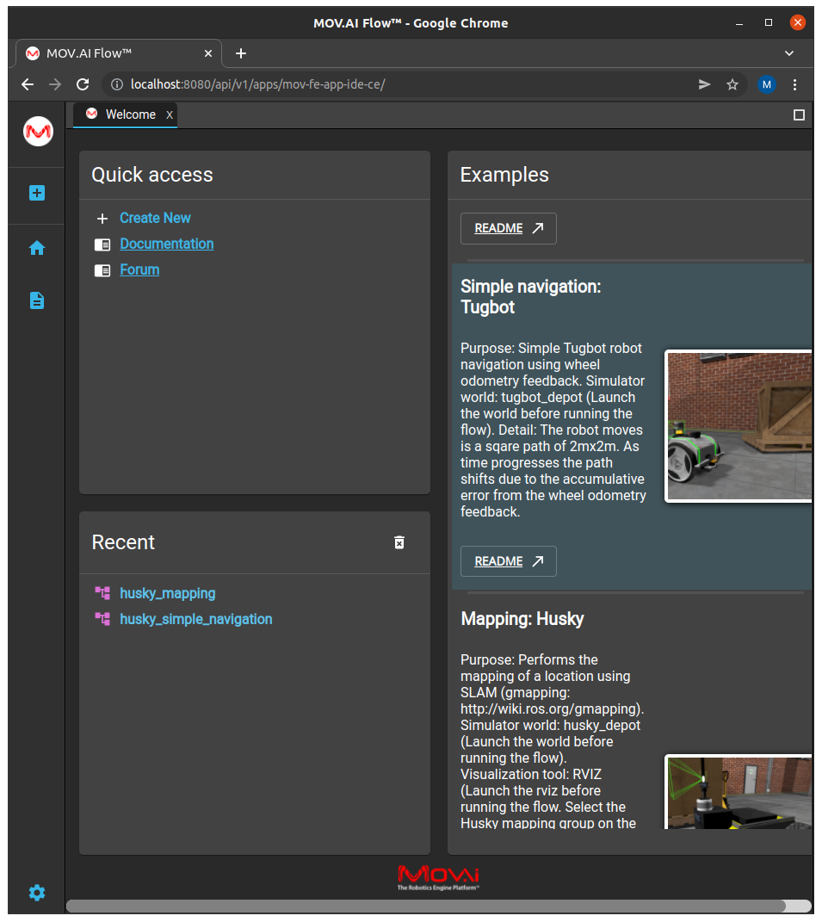This screenshot has height=922, width=822.
Task: View site information icon in address bar
Action: tap(117, 84)
